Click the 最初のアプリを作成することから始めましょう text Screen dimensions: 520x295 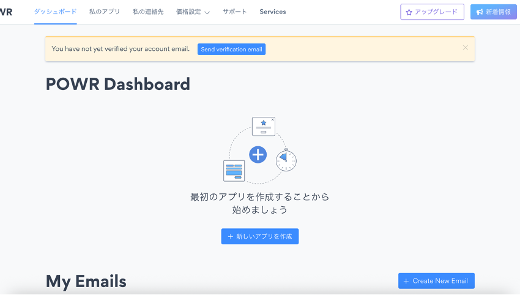[x=259, y=203]
